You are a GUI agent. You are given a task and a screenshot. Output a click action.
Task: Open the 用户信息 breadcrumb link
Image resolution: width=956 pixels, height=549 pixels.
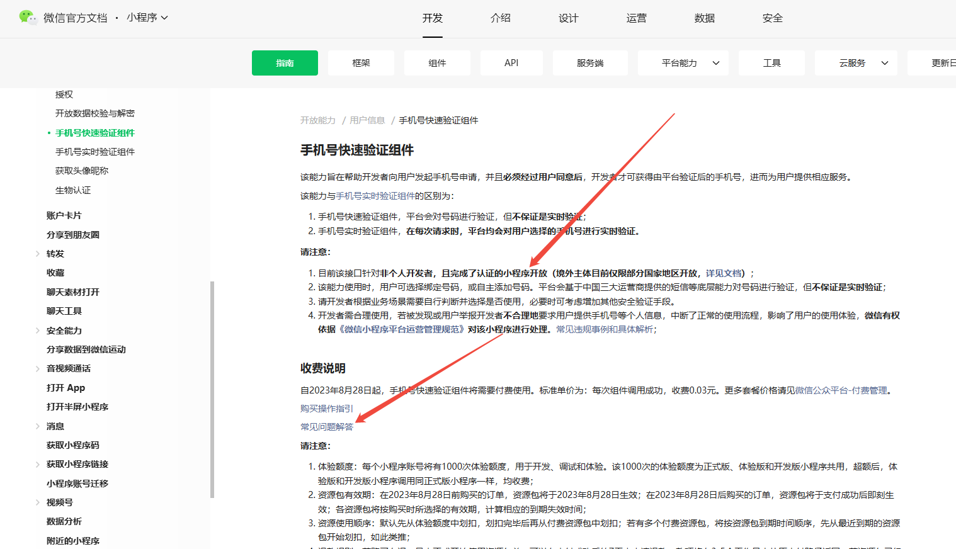tap(367, 120)
